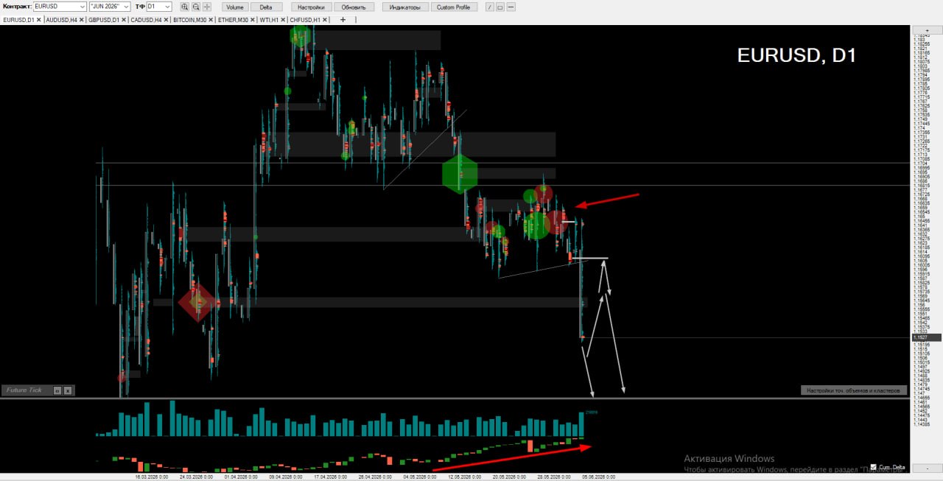Click the zoom in magnifier icon
The width and height of the screenshot is (943, 481).
(185, 7)
